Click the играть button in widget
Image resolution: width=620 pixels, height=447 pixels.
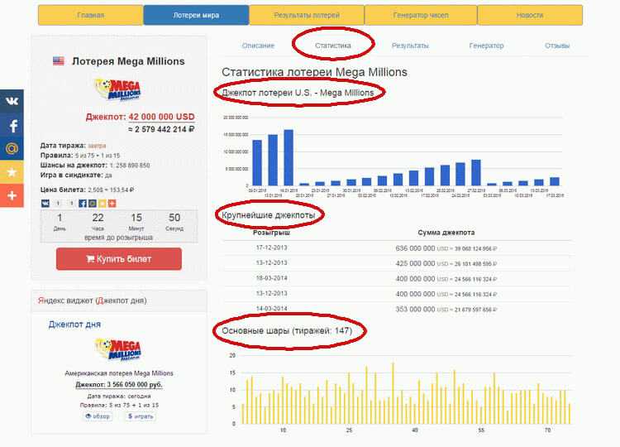tap(141, 416)
